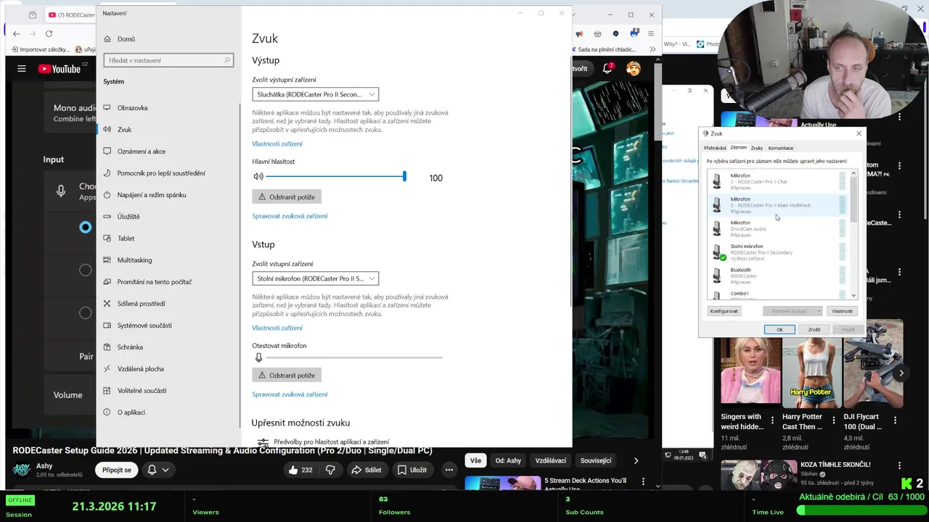929x522 pixels.
Task: Click the YouTube logo
Action: click(x=59, y=69)
